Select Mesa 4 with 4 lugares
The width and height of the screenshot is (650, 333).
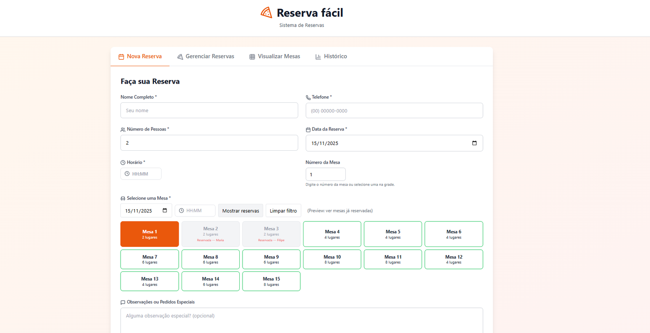click(332, 234)
